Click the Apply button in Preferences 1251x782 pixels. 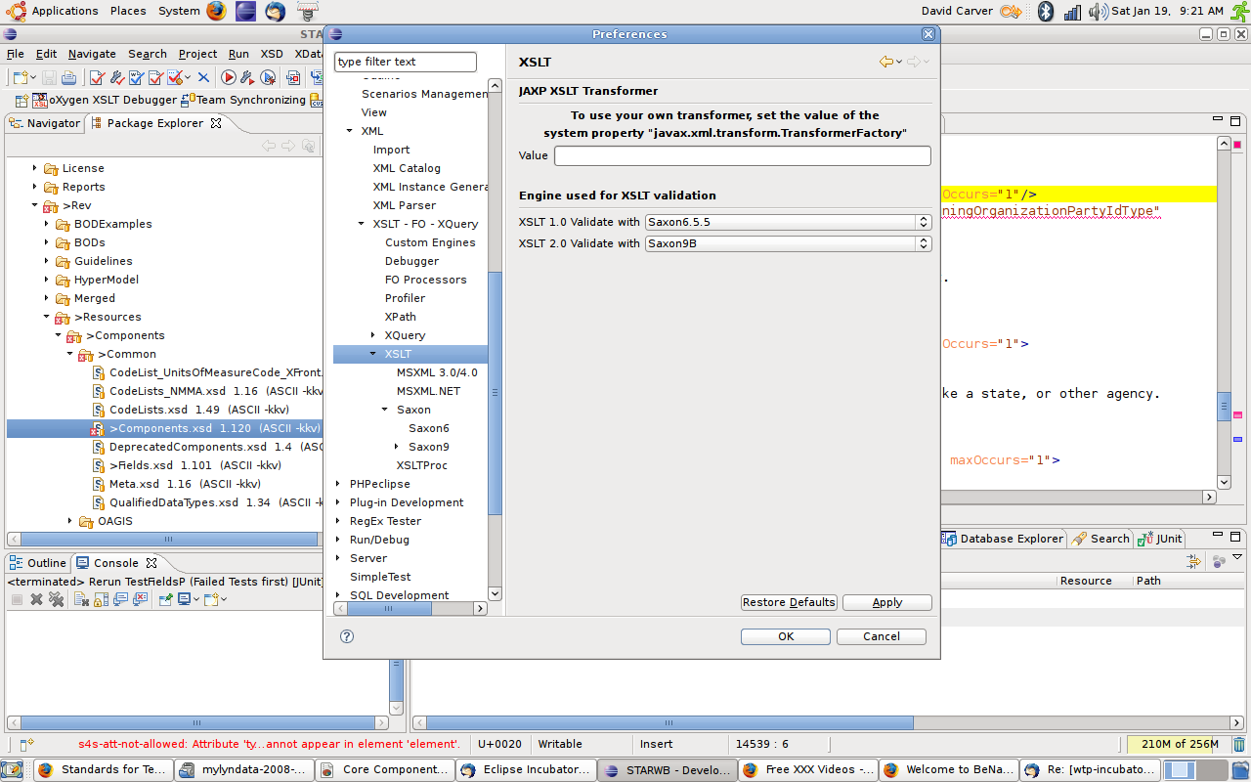886,602
